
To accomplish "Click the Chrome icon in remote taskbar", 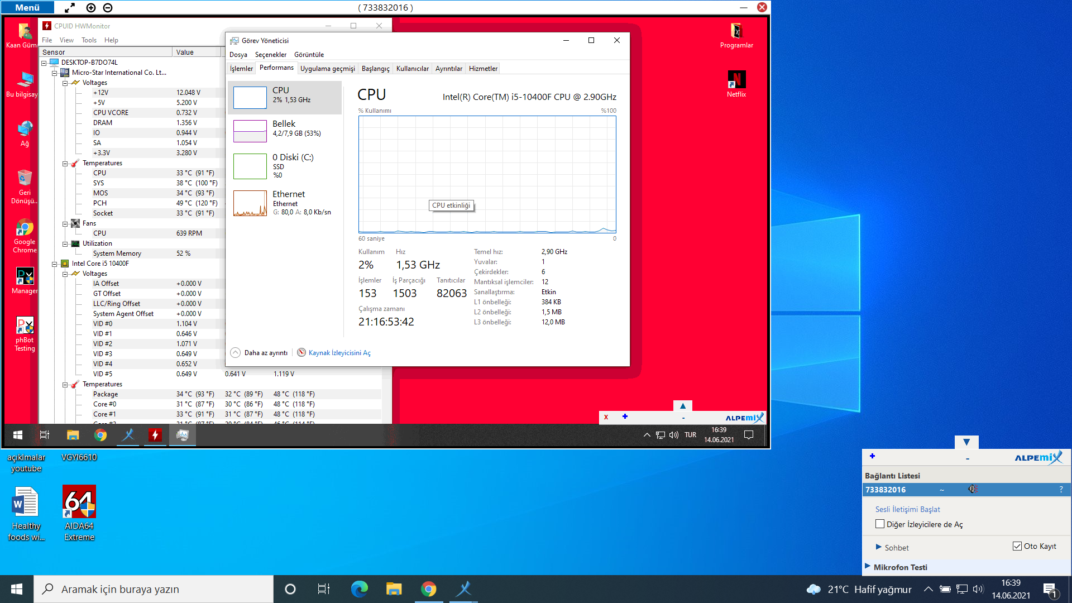I will [x=100, y=435].
